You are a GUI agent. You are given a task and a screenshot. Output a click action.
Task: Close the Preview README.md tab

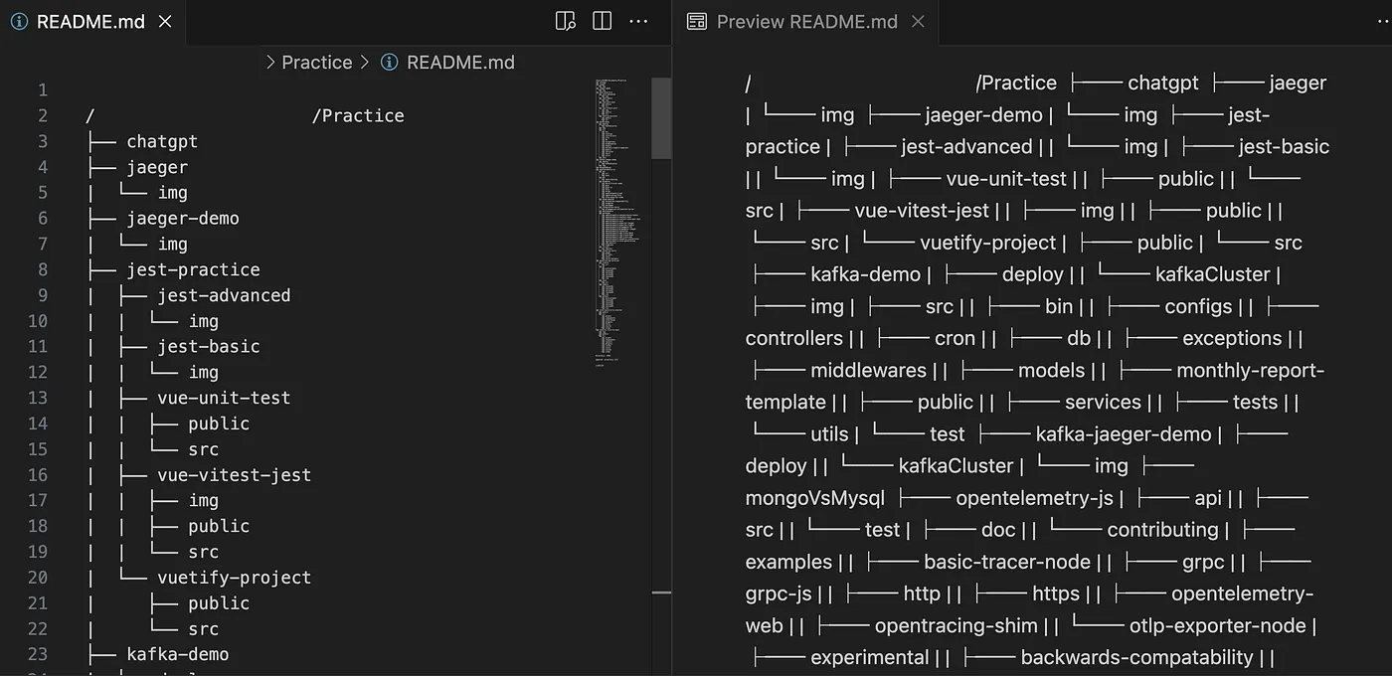tap(918, 22)
